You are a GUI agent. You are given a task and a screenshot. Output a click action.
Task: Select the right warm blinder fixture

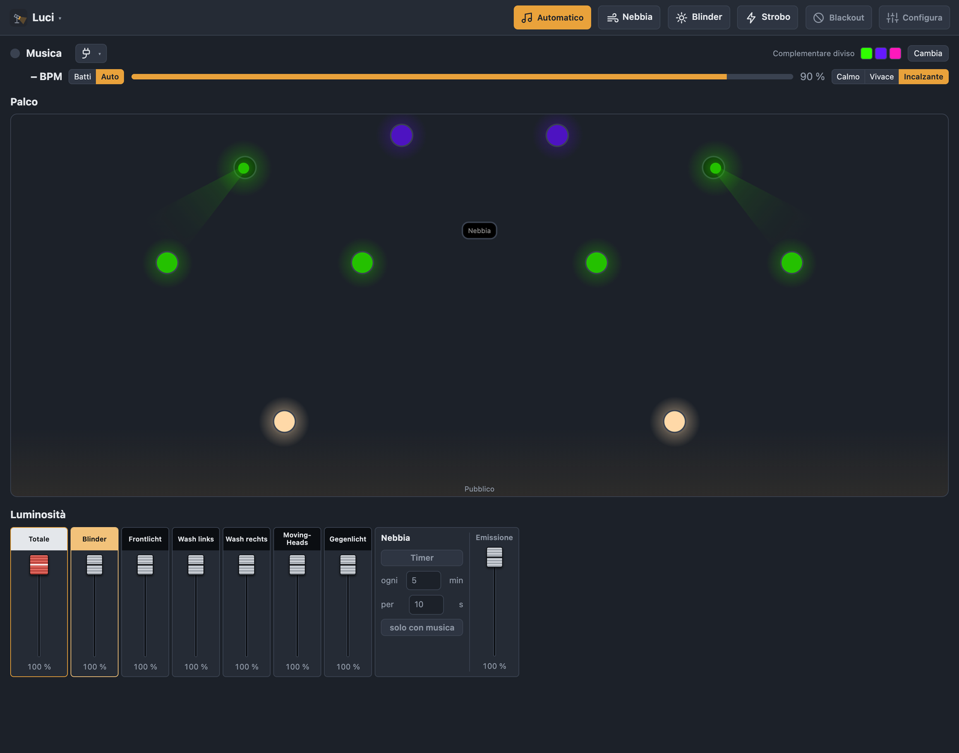(x=674, y=421)
